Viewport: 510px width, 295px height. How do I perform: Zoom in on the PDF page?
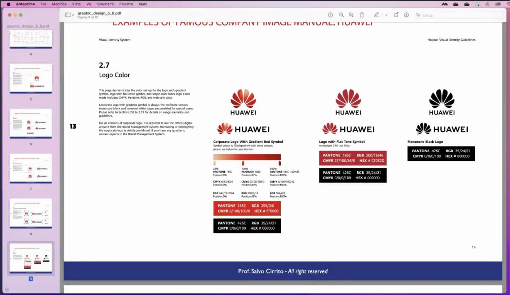(x=351, y=15)
